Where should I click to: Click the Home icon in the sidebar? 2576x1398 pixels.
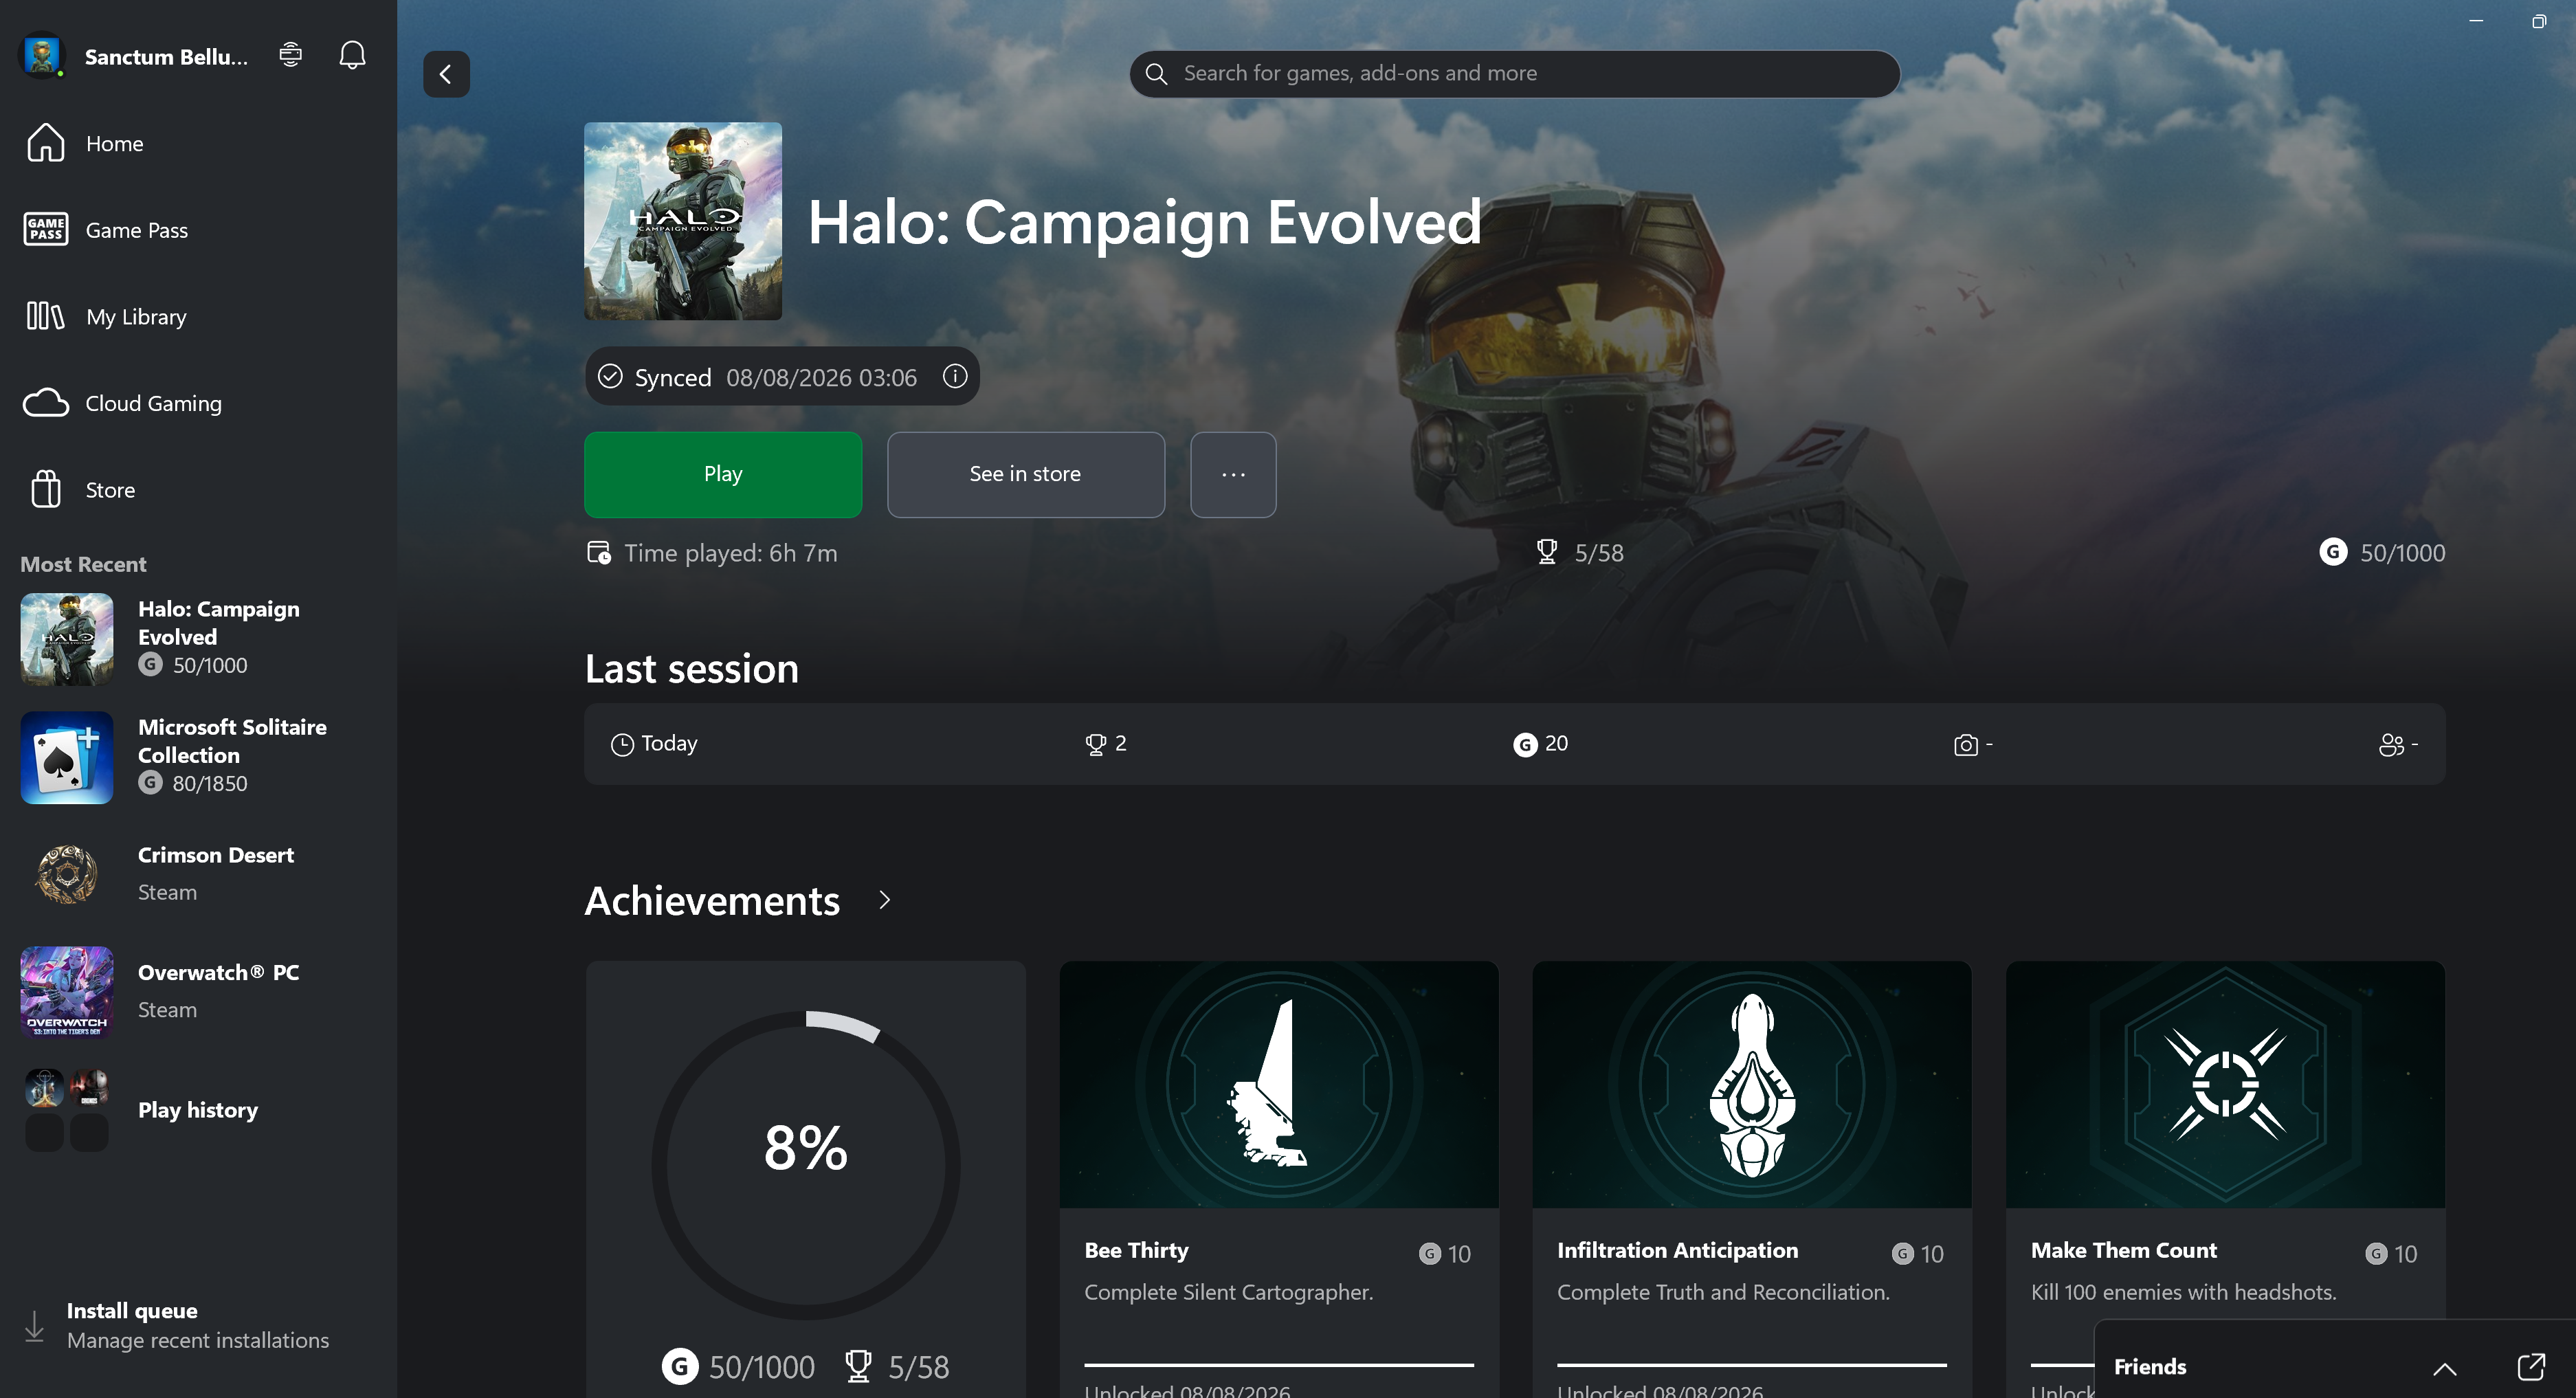click(x=46, y=143)
